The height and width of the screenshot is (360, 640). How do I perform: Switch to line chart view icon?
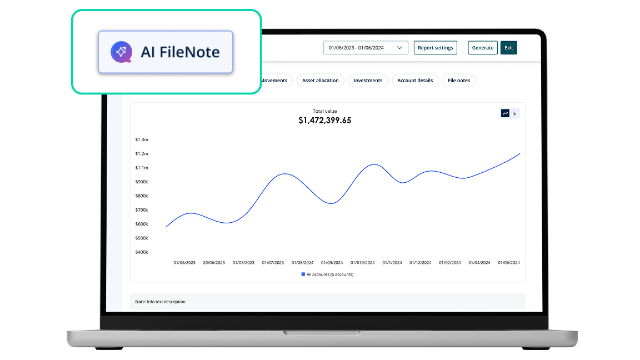(x=506, y=113)
